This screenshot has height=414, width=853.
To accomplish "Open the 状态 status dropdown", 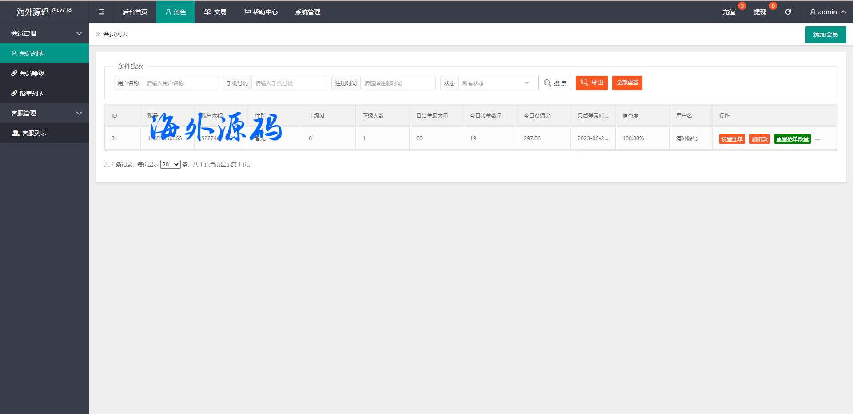I will (x=495, y=83).
